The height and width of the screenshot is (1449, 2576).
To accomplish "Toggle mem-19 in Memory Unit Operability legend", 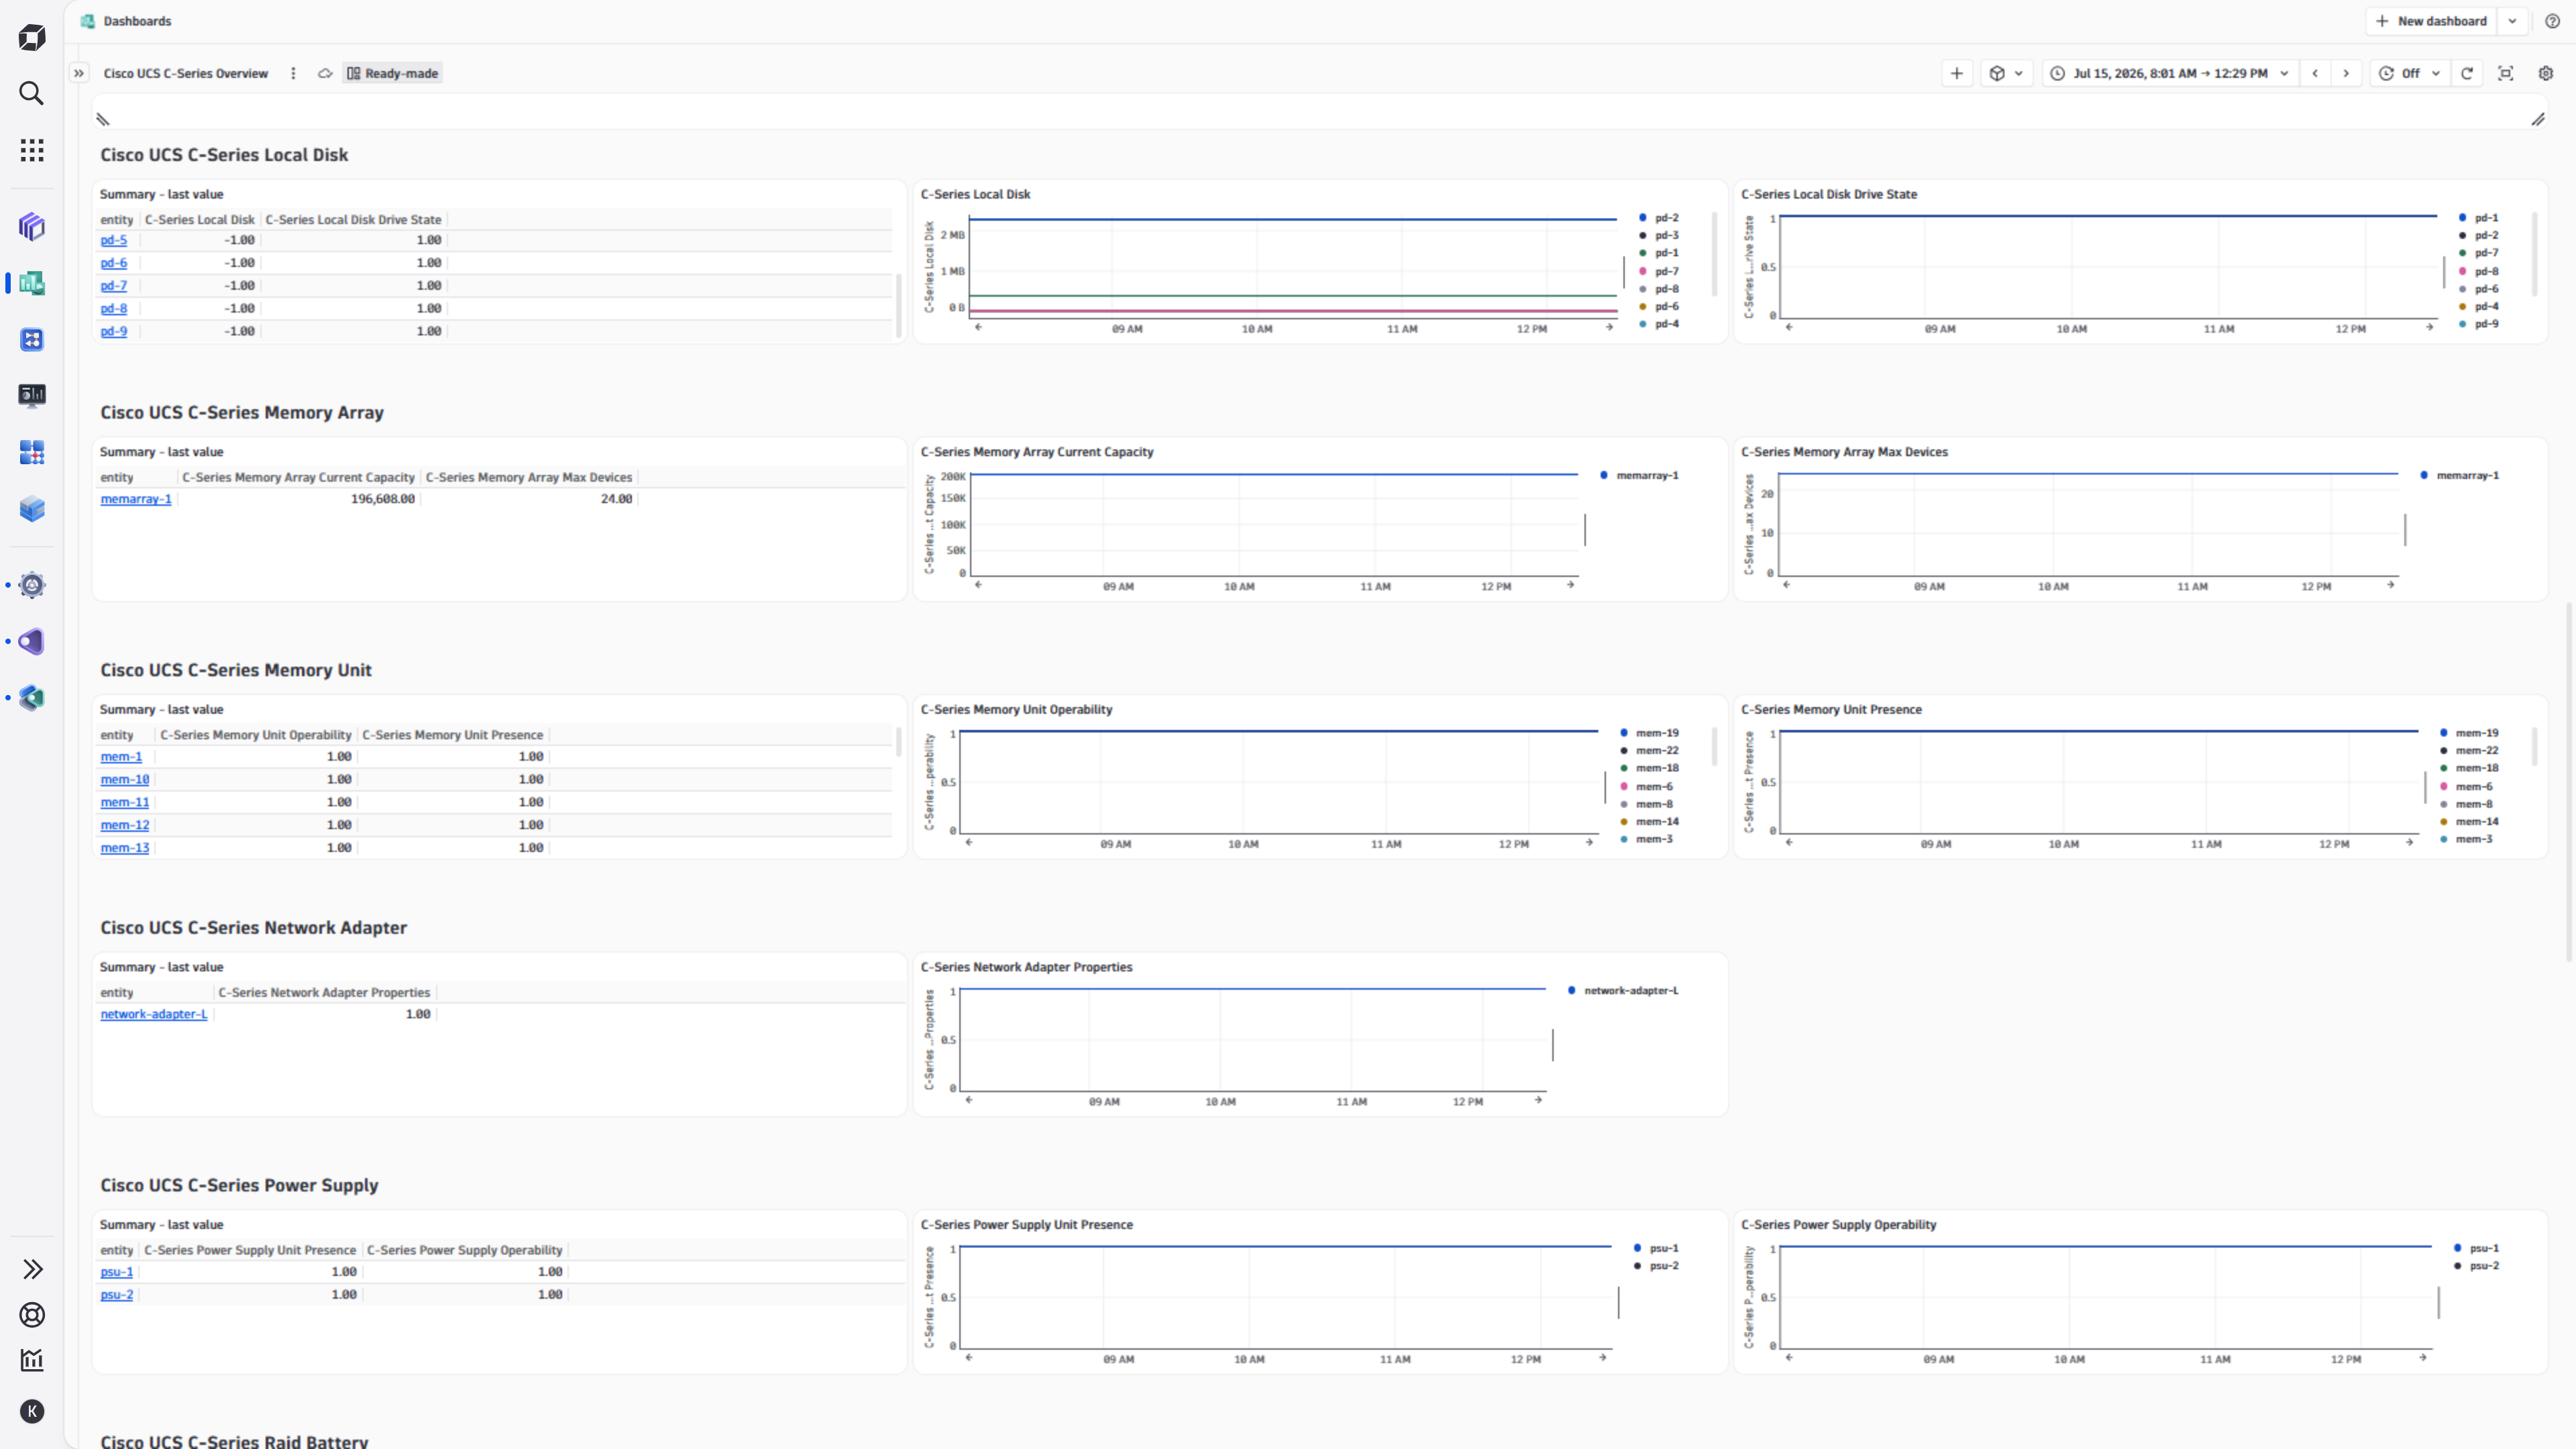I will click(x=1649, y=733).
